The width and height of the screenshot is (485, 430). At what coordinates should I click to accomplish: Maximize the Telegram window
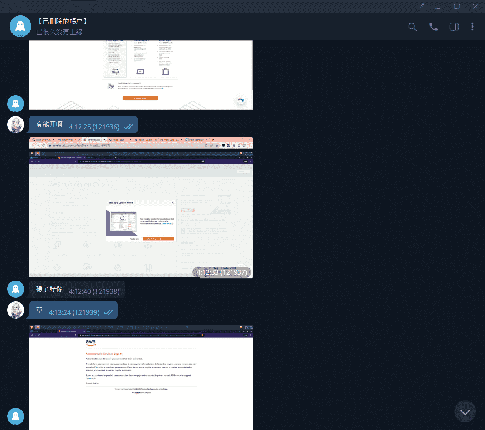[x=457, y=6]
